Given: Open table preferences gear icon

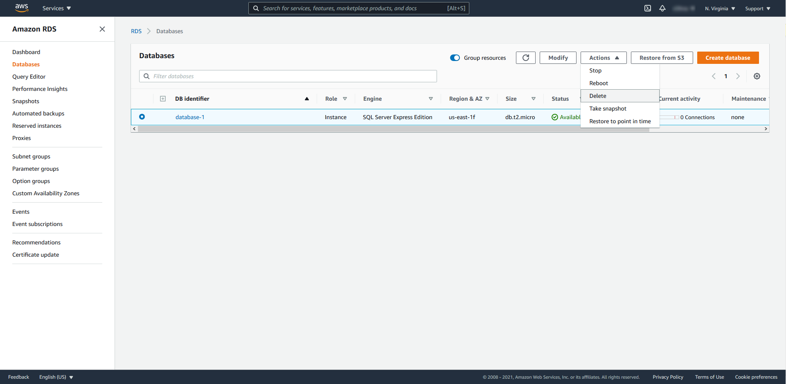Looking at the screenshot, I should 757,76.
